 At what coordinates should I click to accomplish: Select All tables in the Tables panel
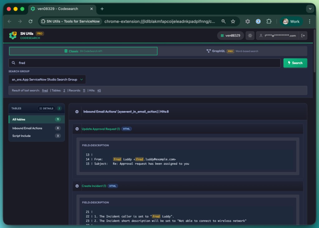[37, 119]
